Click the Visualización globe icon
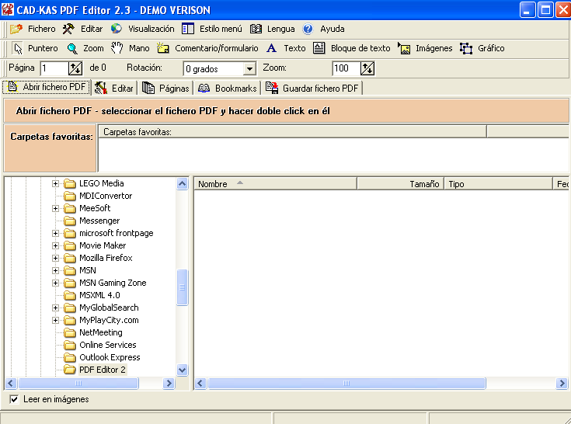 [x=117, y=29]
